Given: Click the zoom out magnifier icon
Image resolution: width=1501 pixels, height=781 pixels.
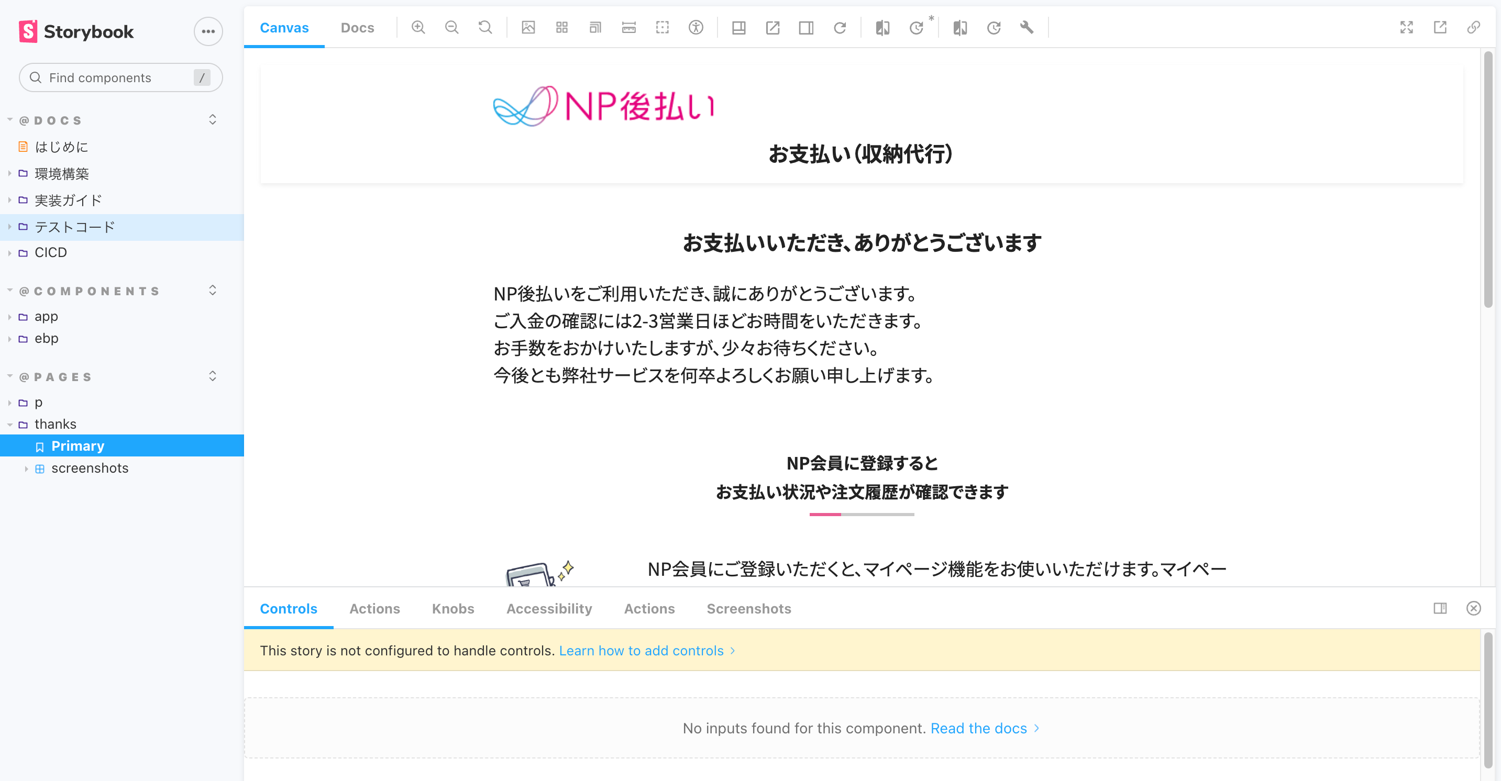Looking at the screenshot, I should (451, 27).
